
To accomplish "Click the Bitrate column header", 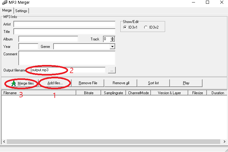I will click(x=89, y=93).
